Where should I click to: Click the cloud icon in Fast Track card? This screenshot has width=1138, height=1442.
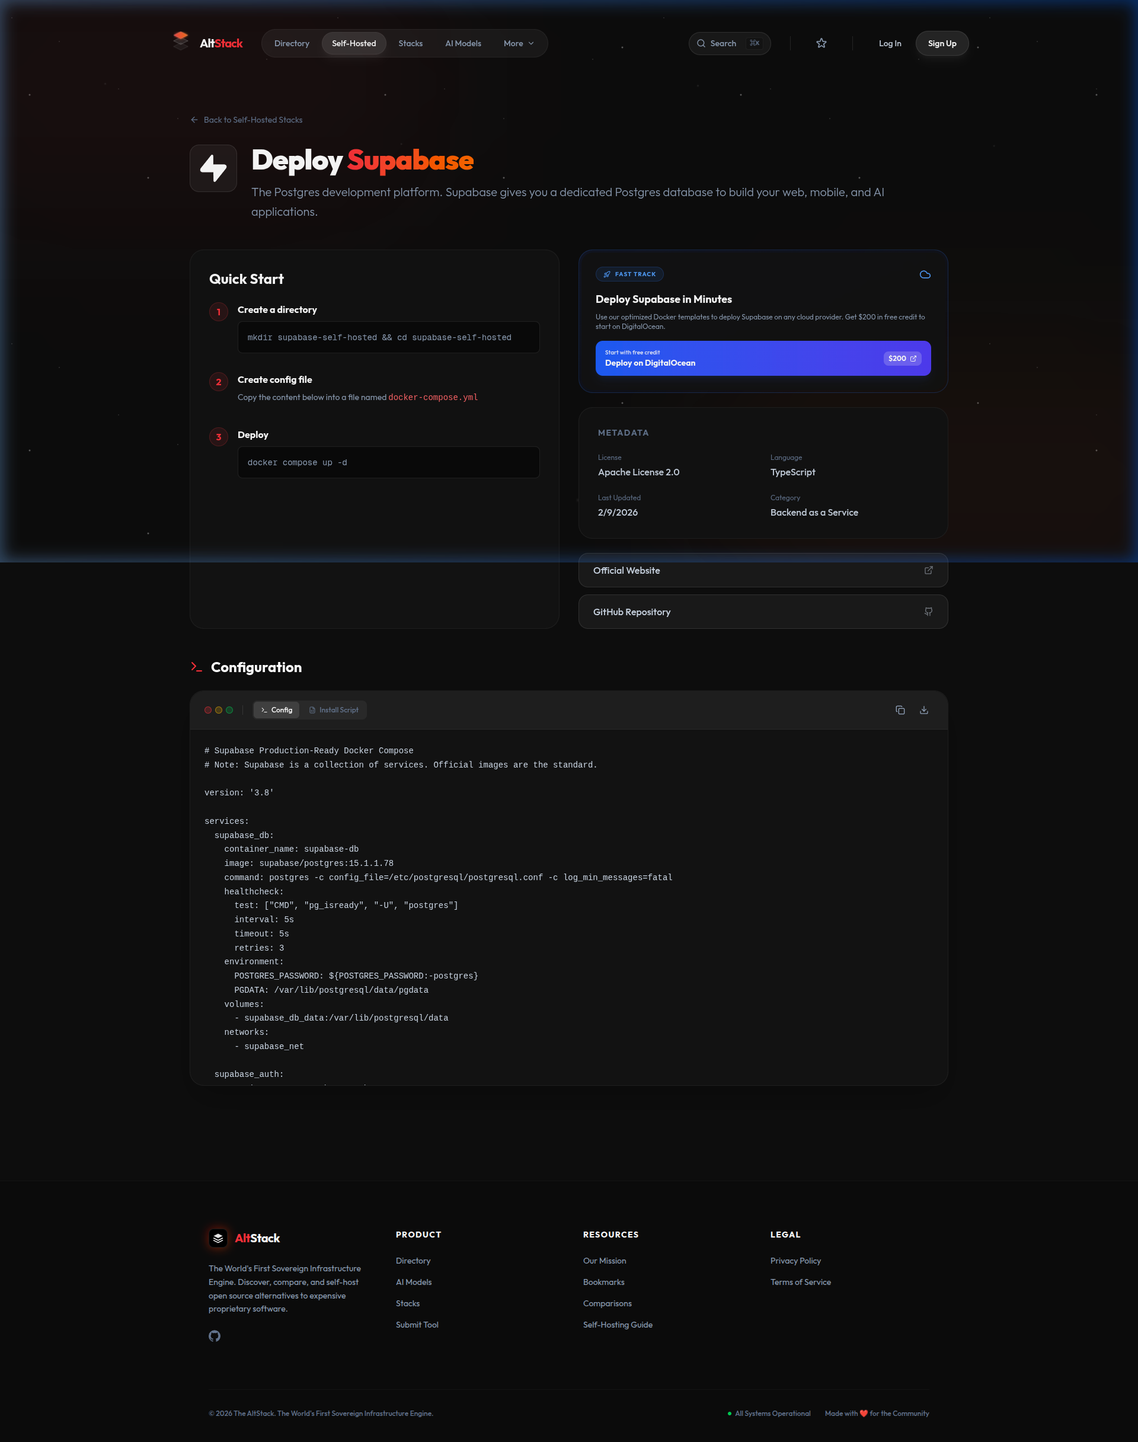click(925, 274)
